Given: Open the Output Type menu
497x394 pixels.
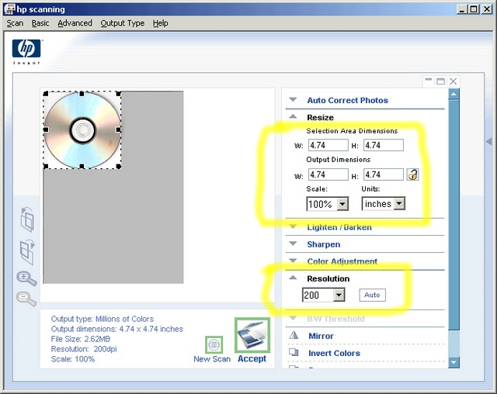Looking at the screenshot, I should pos(123,23).
